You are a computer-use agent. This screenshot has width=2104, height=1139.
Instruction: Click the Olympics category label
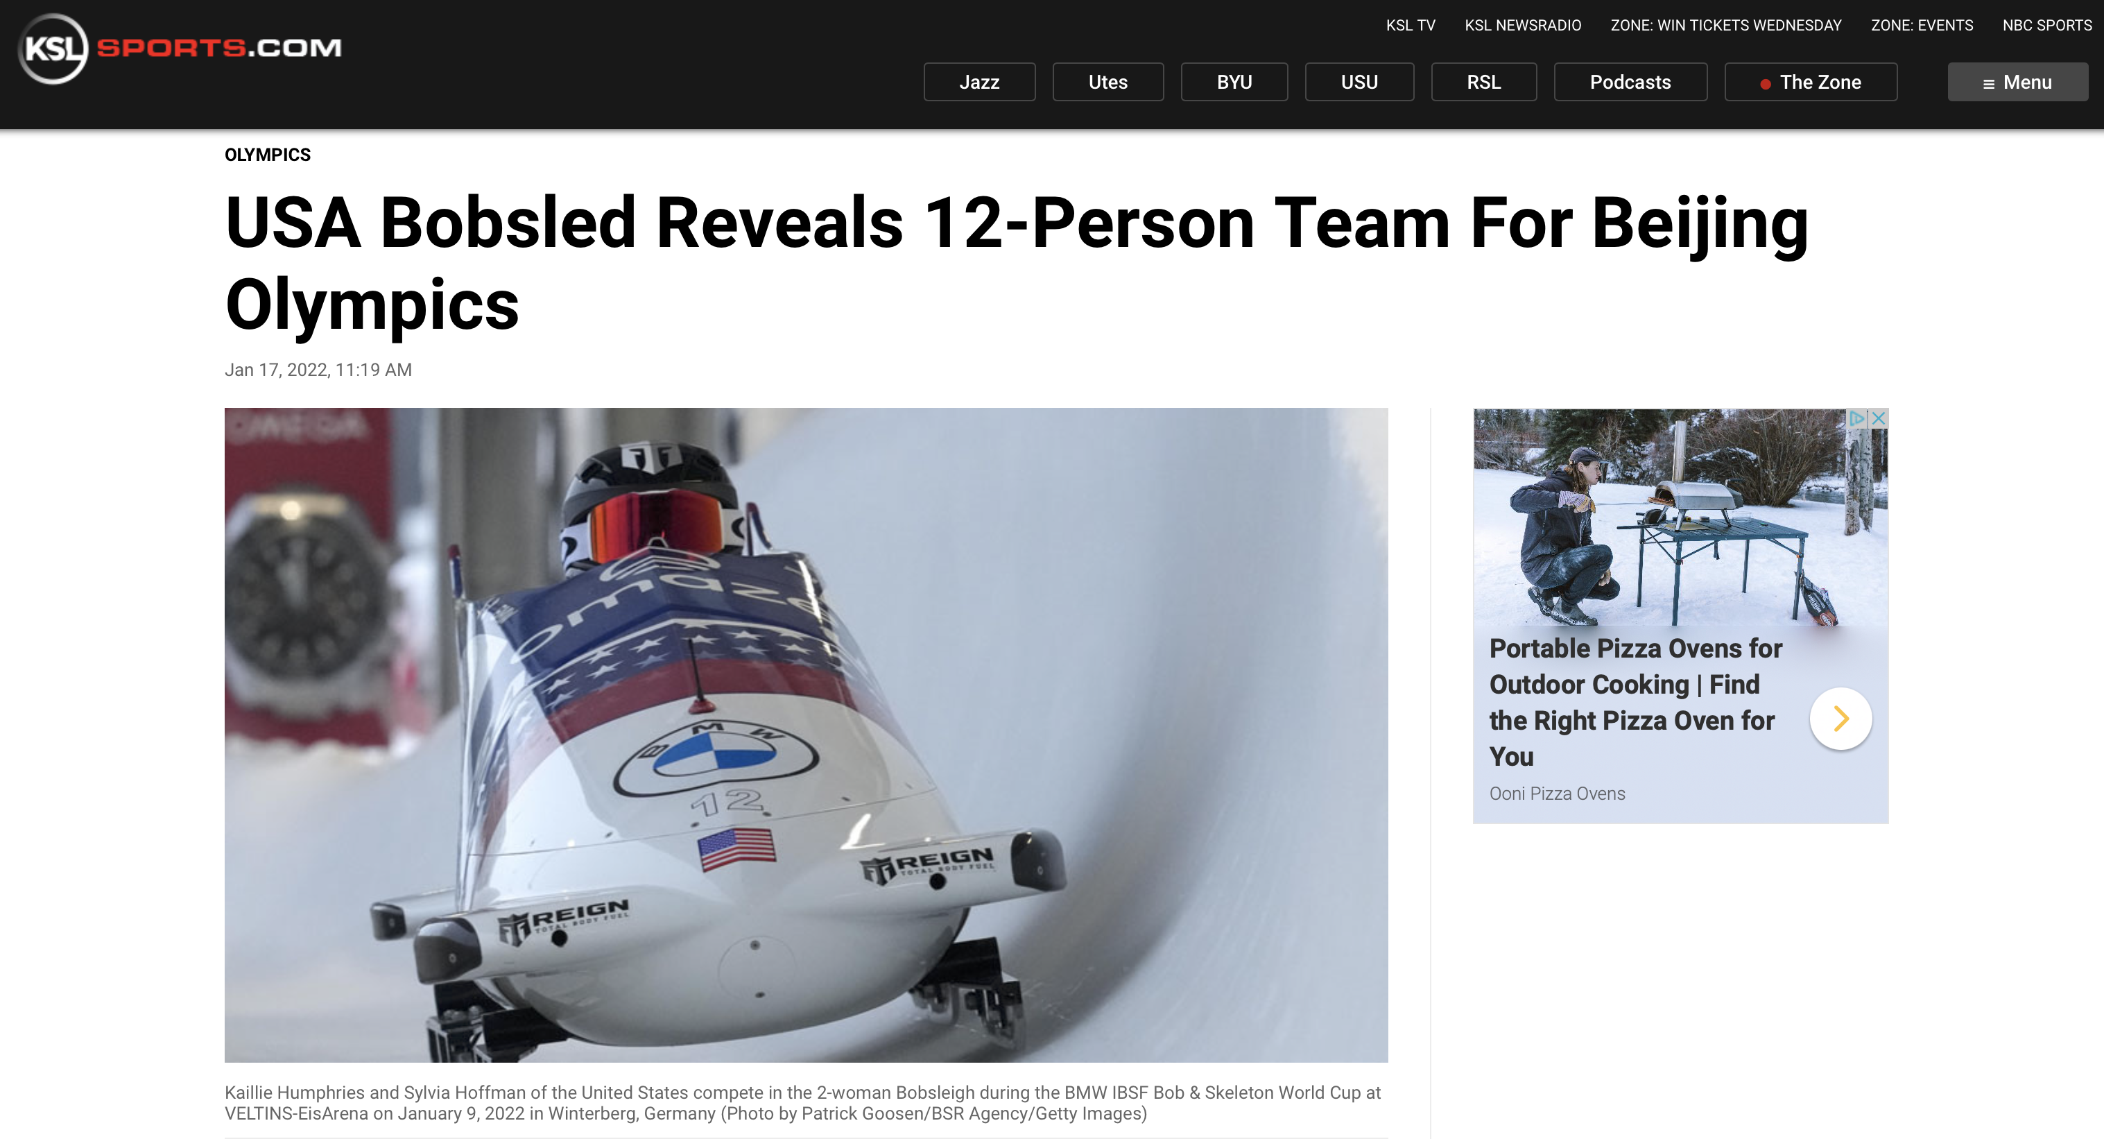click(268, 155)
